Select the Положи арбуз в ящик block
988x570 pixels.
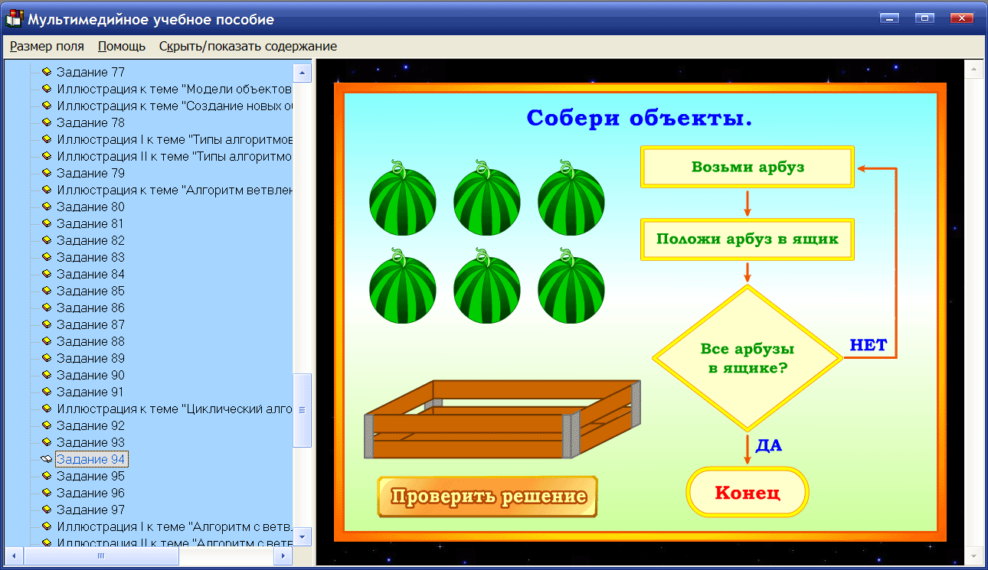pos(748,239)
